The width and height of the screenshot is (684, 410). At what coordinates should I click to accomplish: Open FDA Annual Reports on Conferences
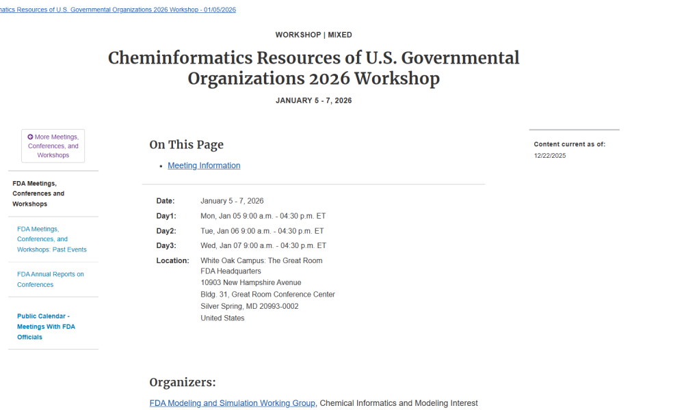[50, 279]
